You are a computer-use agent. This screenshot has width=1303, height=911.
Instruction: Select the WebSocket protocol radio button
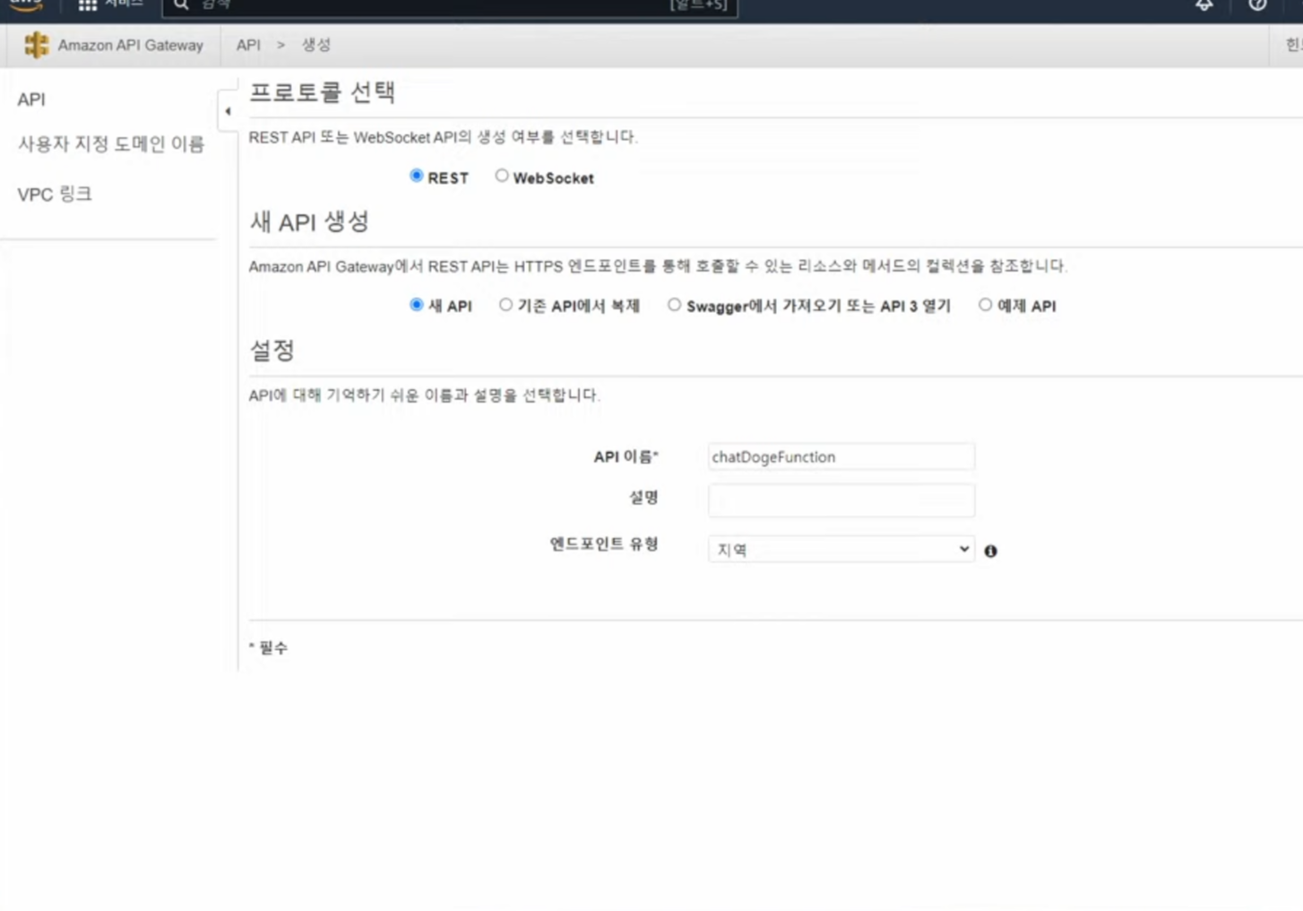point(502,176)
